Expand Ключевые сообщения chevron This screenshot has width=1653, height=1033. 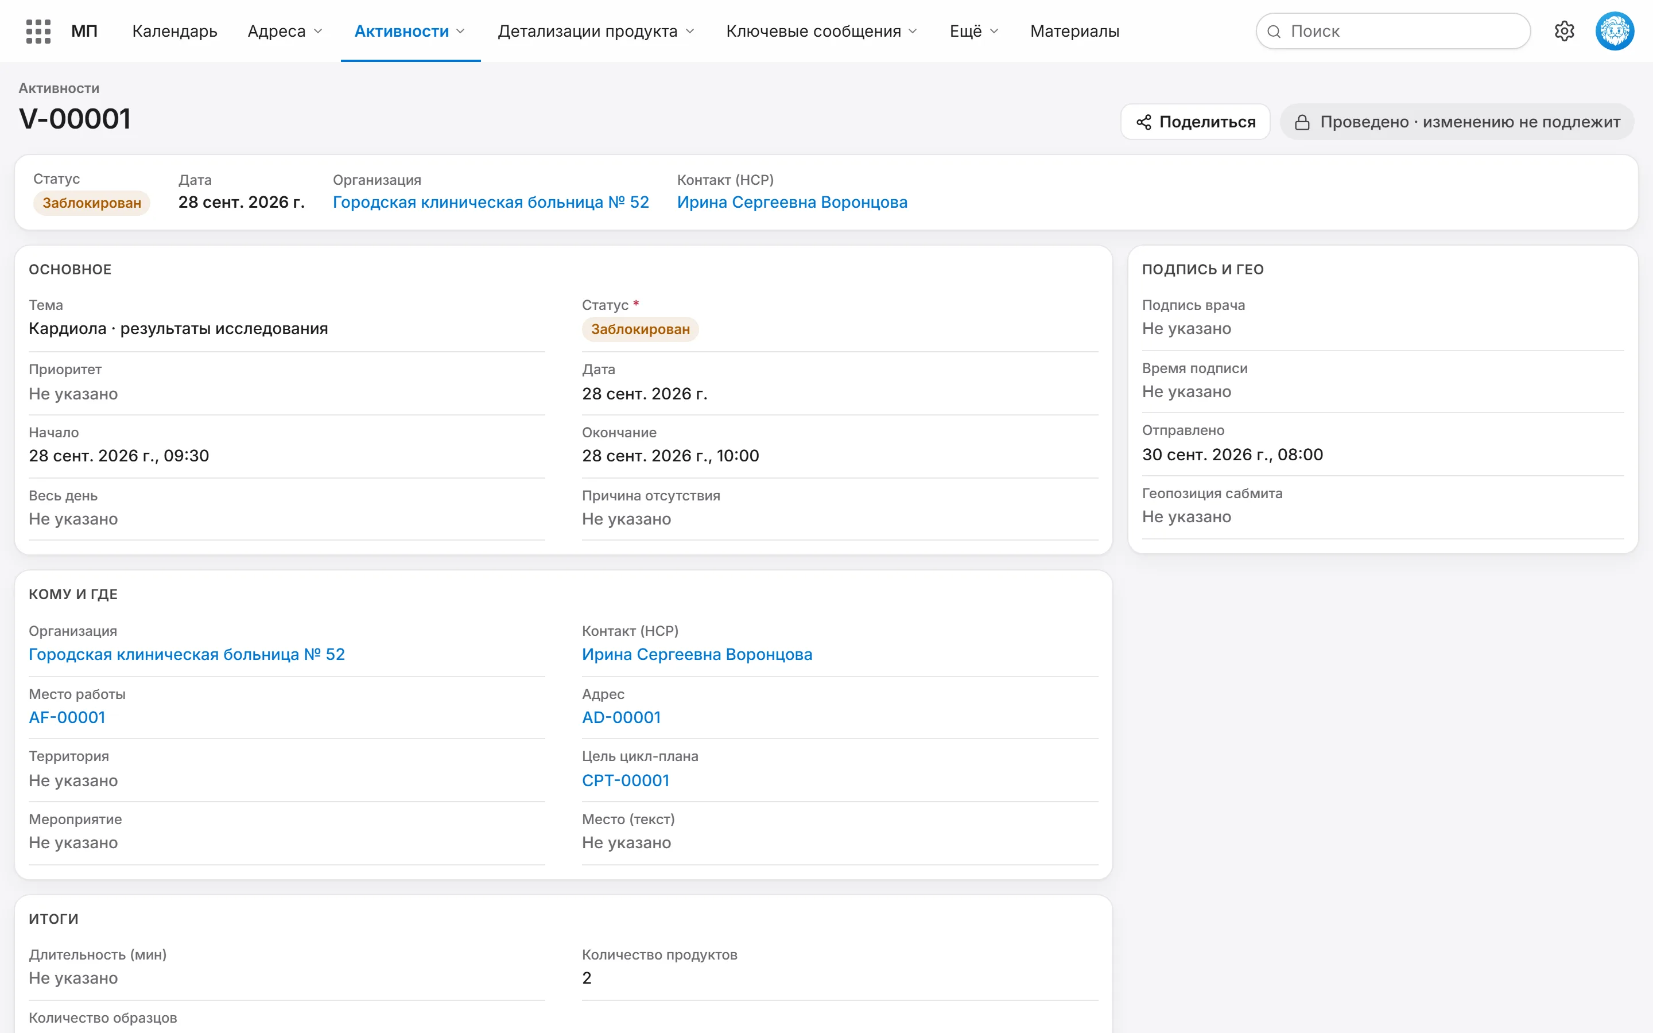click(913, 32)
